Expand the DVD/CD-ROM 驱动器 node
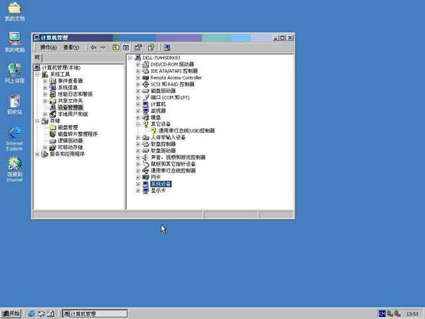425x319 pixels. click(138, 64)
